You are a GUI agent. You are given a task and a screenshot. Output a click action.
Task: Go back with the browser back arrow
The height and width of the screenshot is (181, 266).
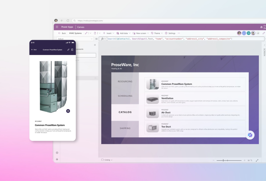tap(62, 21)
